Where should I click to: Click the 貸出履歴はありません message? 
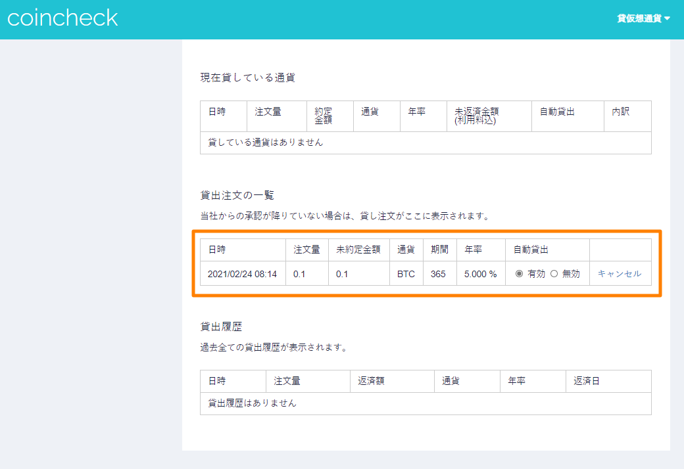252,403
